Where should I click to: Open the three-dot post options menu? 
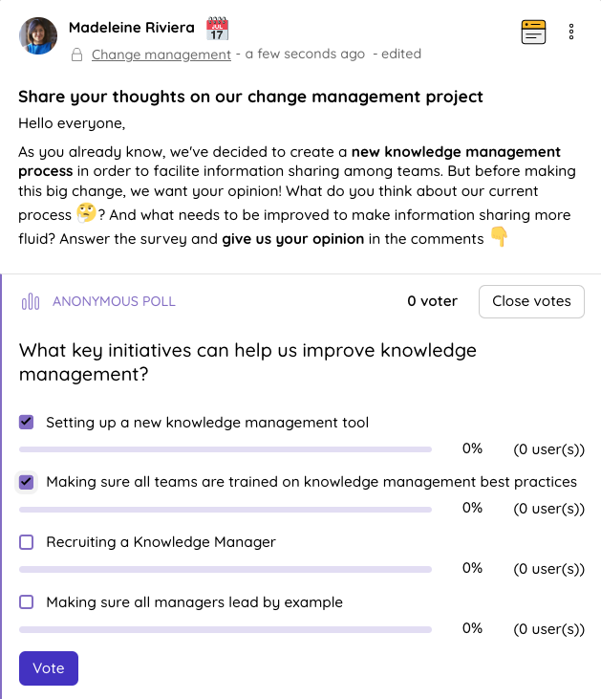[571, 32]
